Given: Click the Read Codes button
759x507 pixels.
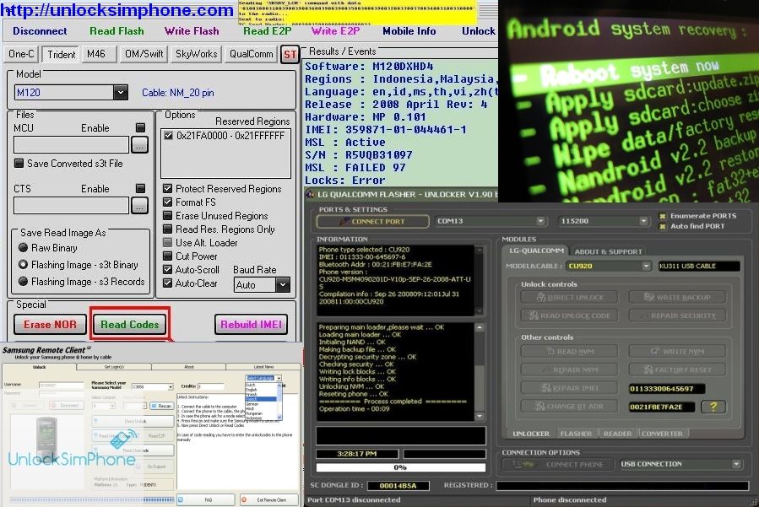Looking at the screenshot, I should pos(129,325).
